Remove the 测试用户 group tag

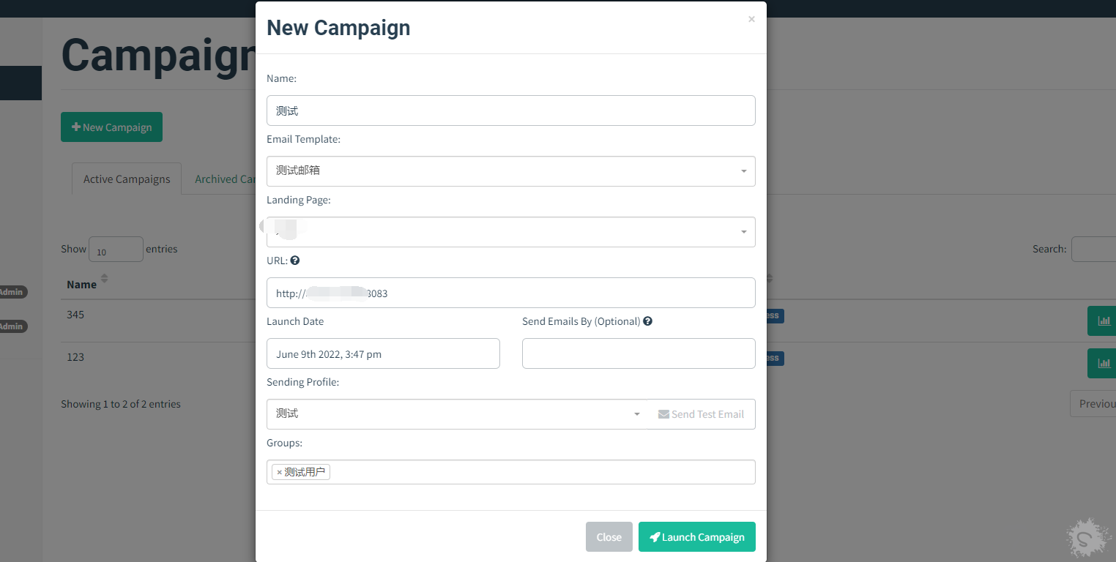[279, 473]
